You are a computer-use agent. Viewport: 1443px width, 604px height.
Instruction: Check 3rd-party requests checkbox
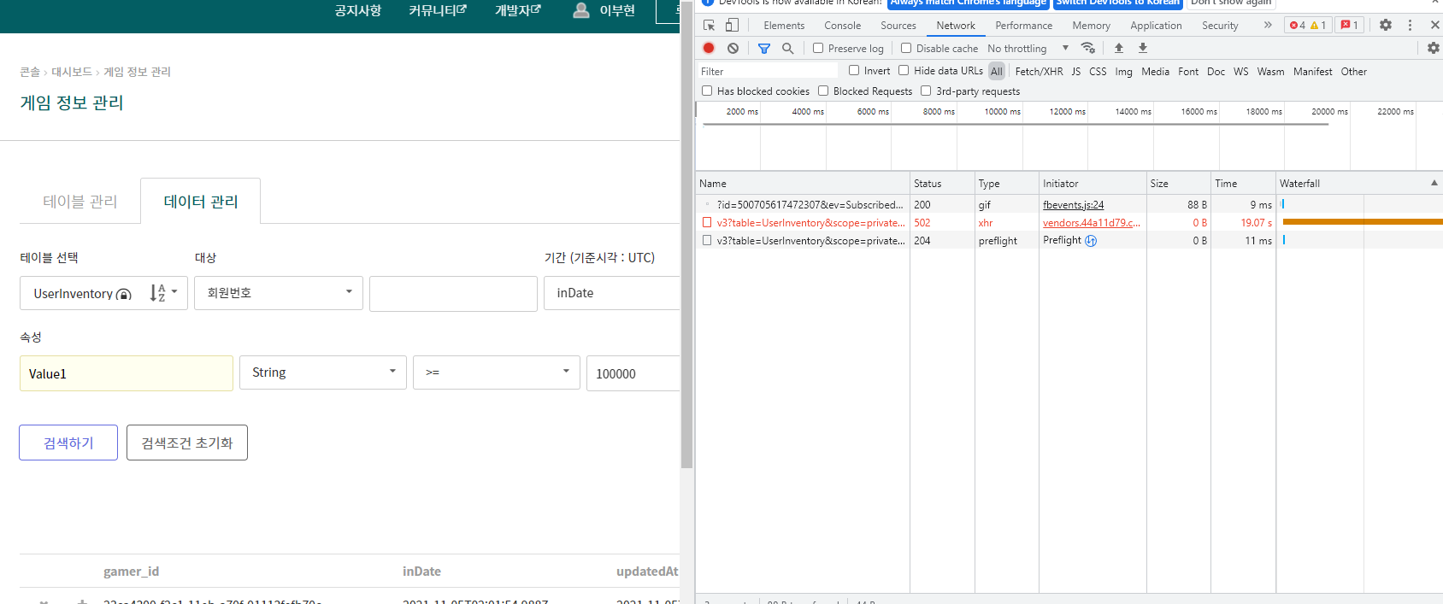(x=926, y=91)
